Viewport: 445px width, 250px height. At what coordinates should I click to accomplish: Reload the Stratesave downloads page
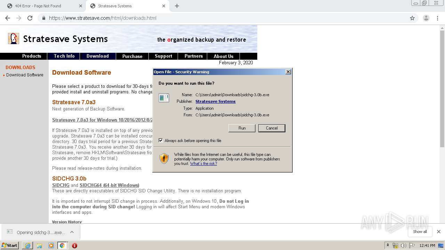pos(30,18)
